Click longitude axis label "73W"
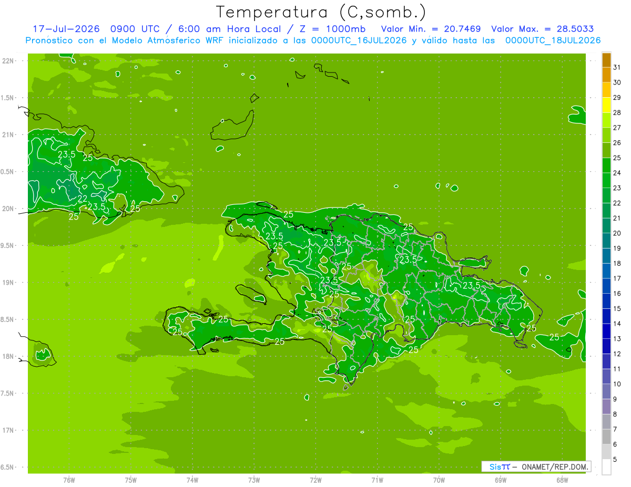This screenshot has height=487, width=631. point(254,480)
